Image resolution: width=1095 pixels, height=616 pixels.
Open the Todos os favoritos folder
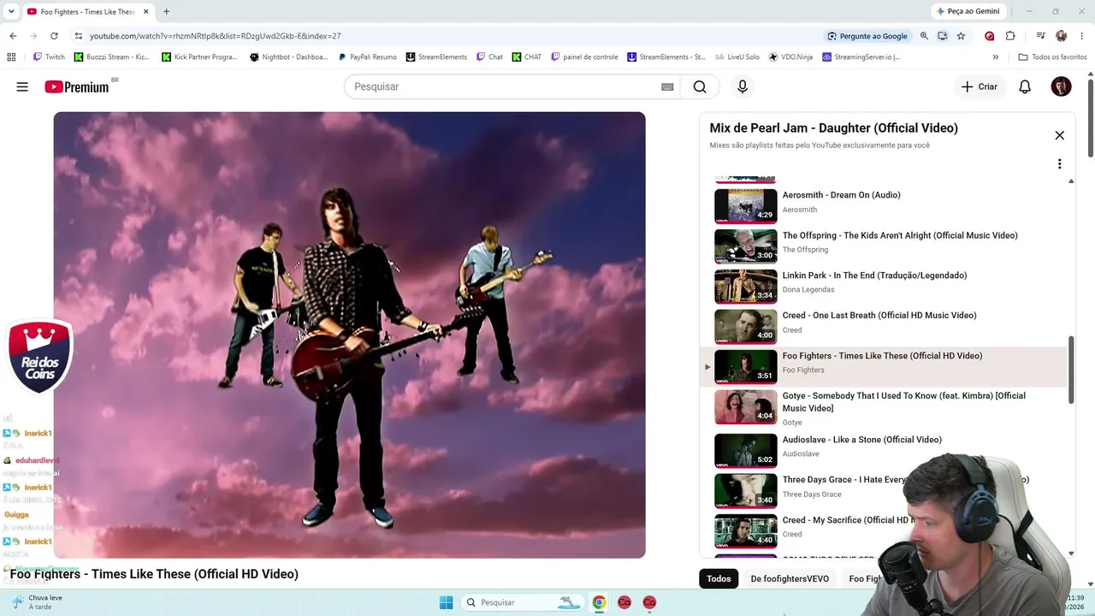click(1052, 57)
